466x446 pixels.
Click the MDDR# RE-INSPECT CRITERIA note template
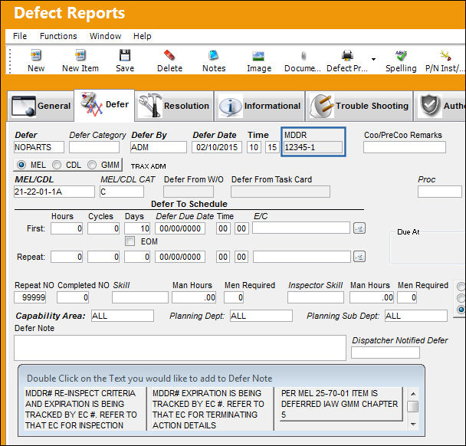point(85,409)
